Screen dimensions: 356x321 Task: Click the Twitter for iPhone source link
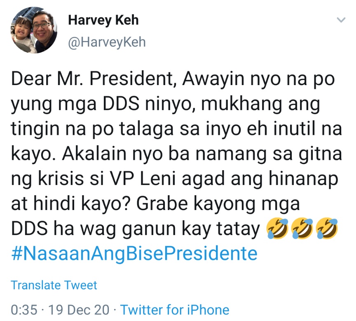(x=175, y=309)
